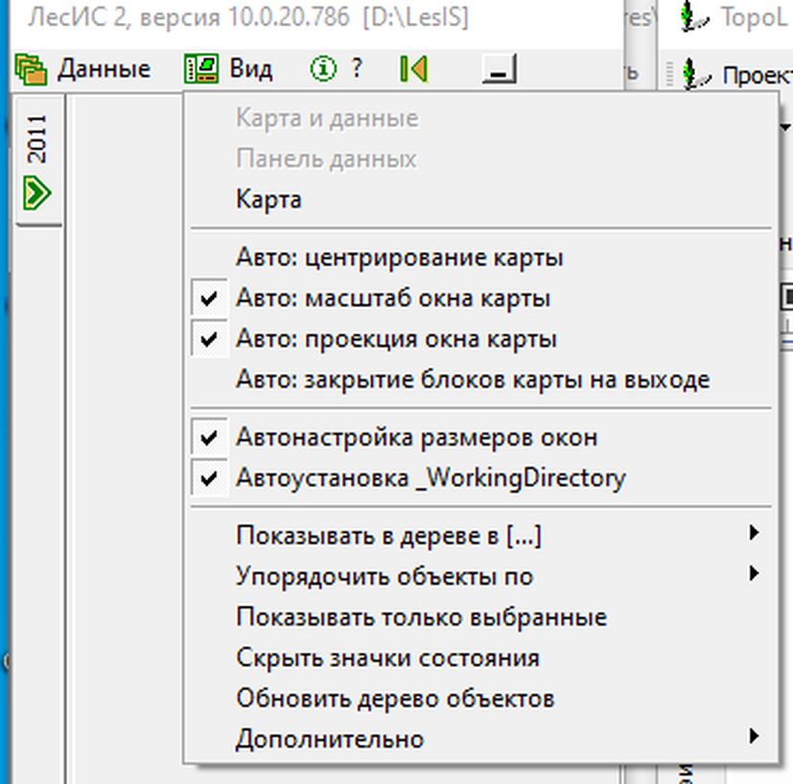Select Скрыть значки состояния

coord(386,658)
